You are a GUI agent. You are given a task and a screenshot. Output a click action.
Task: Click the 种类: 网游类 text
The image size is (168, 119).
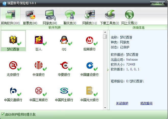120,42
